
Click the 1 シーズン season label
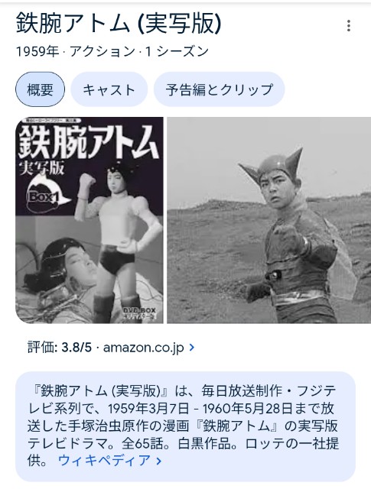(x=177, y=51)
